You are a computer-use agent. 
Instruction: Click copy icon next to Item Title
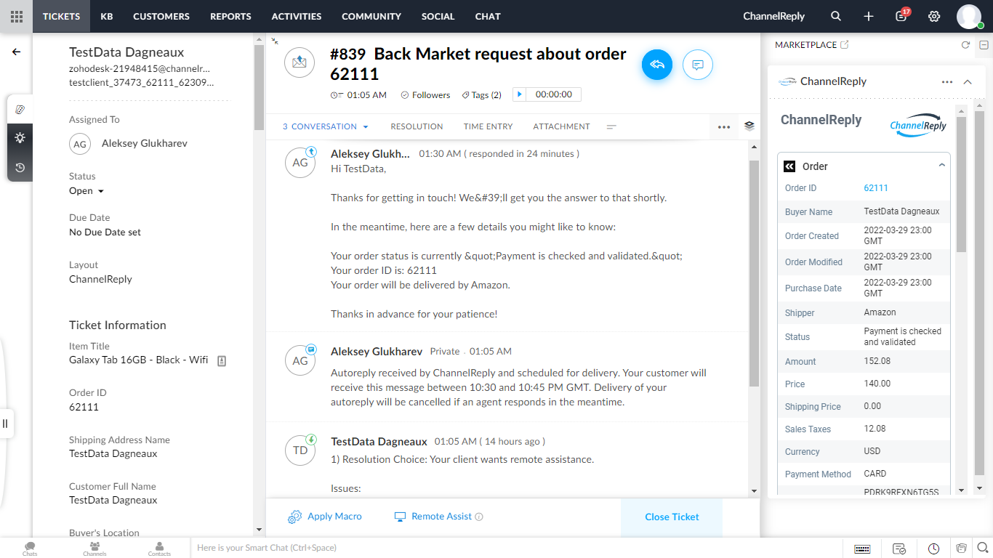(x=222, y=360)
